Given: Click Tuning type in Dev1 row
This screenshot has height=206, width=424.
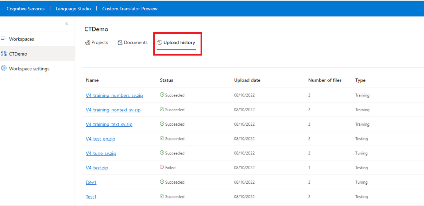Looking at the screenshot, I should pyautogui.click(x=361, y=182).
